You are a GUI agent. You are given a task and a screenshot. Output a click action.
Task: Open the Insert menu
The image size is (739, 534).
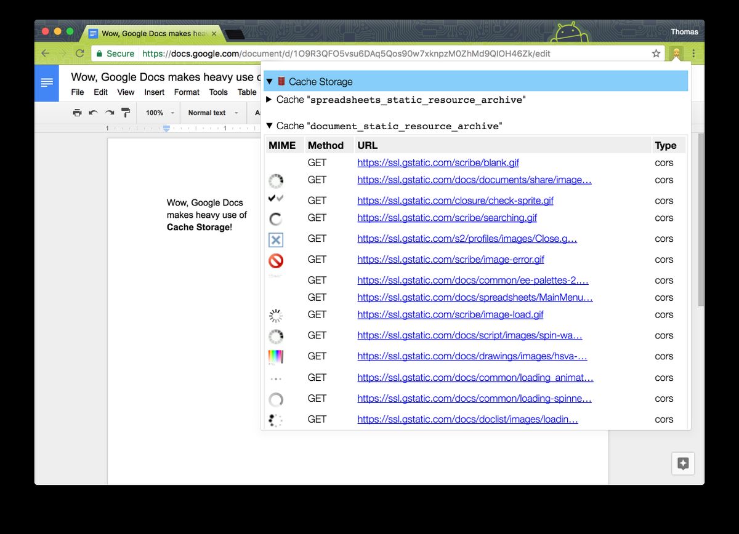pos(154,92)
